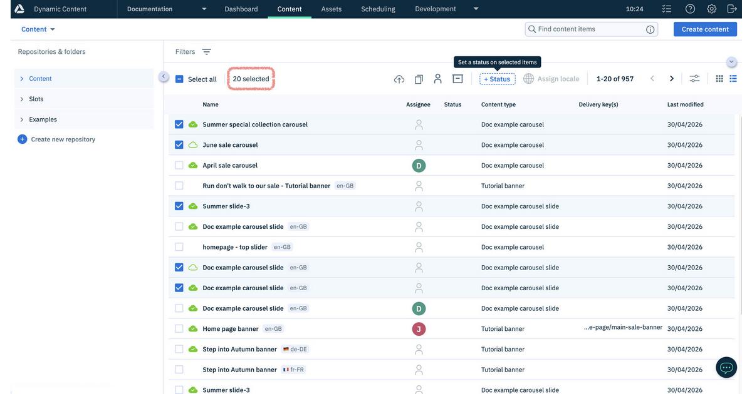Open the filters funnel icon

(206, 52)
